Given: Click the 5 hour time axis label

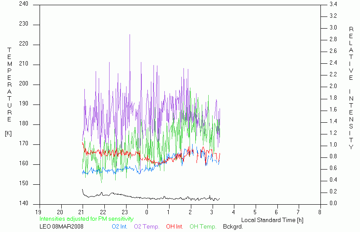Looking at the screenshot, I should pyautogui.click(x=255, y=212).
